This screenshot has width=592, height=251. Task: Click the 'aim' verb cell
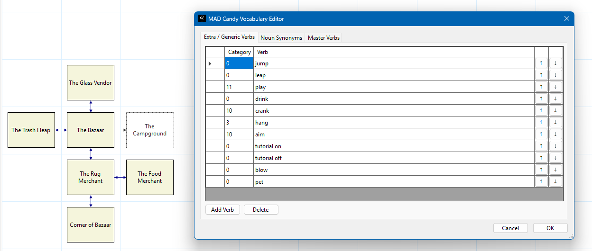pos(394,134)
